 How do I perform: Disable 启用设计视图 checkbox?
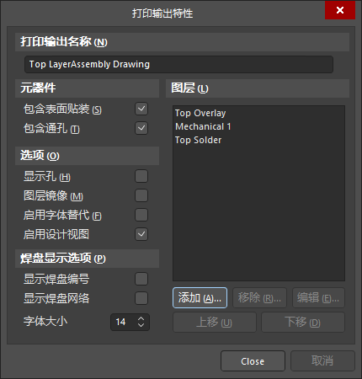141,234
